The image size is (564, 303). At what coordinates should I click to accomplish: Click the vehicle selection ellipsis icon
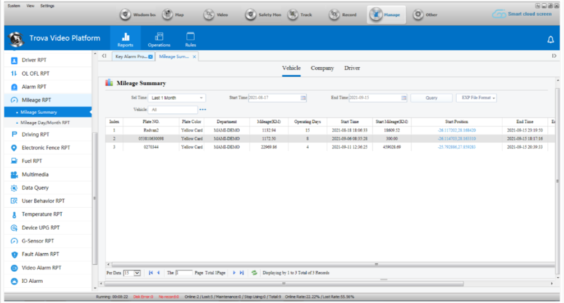pos(203,110)
